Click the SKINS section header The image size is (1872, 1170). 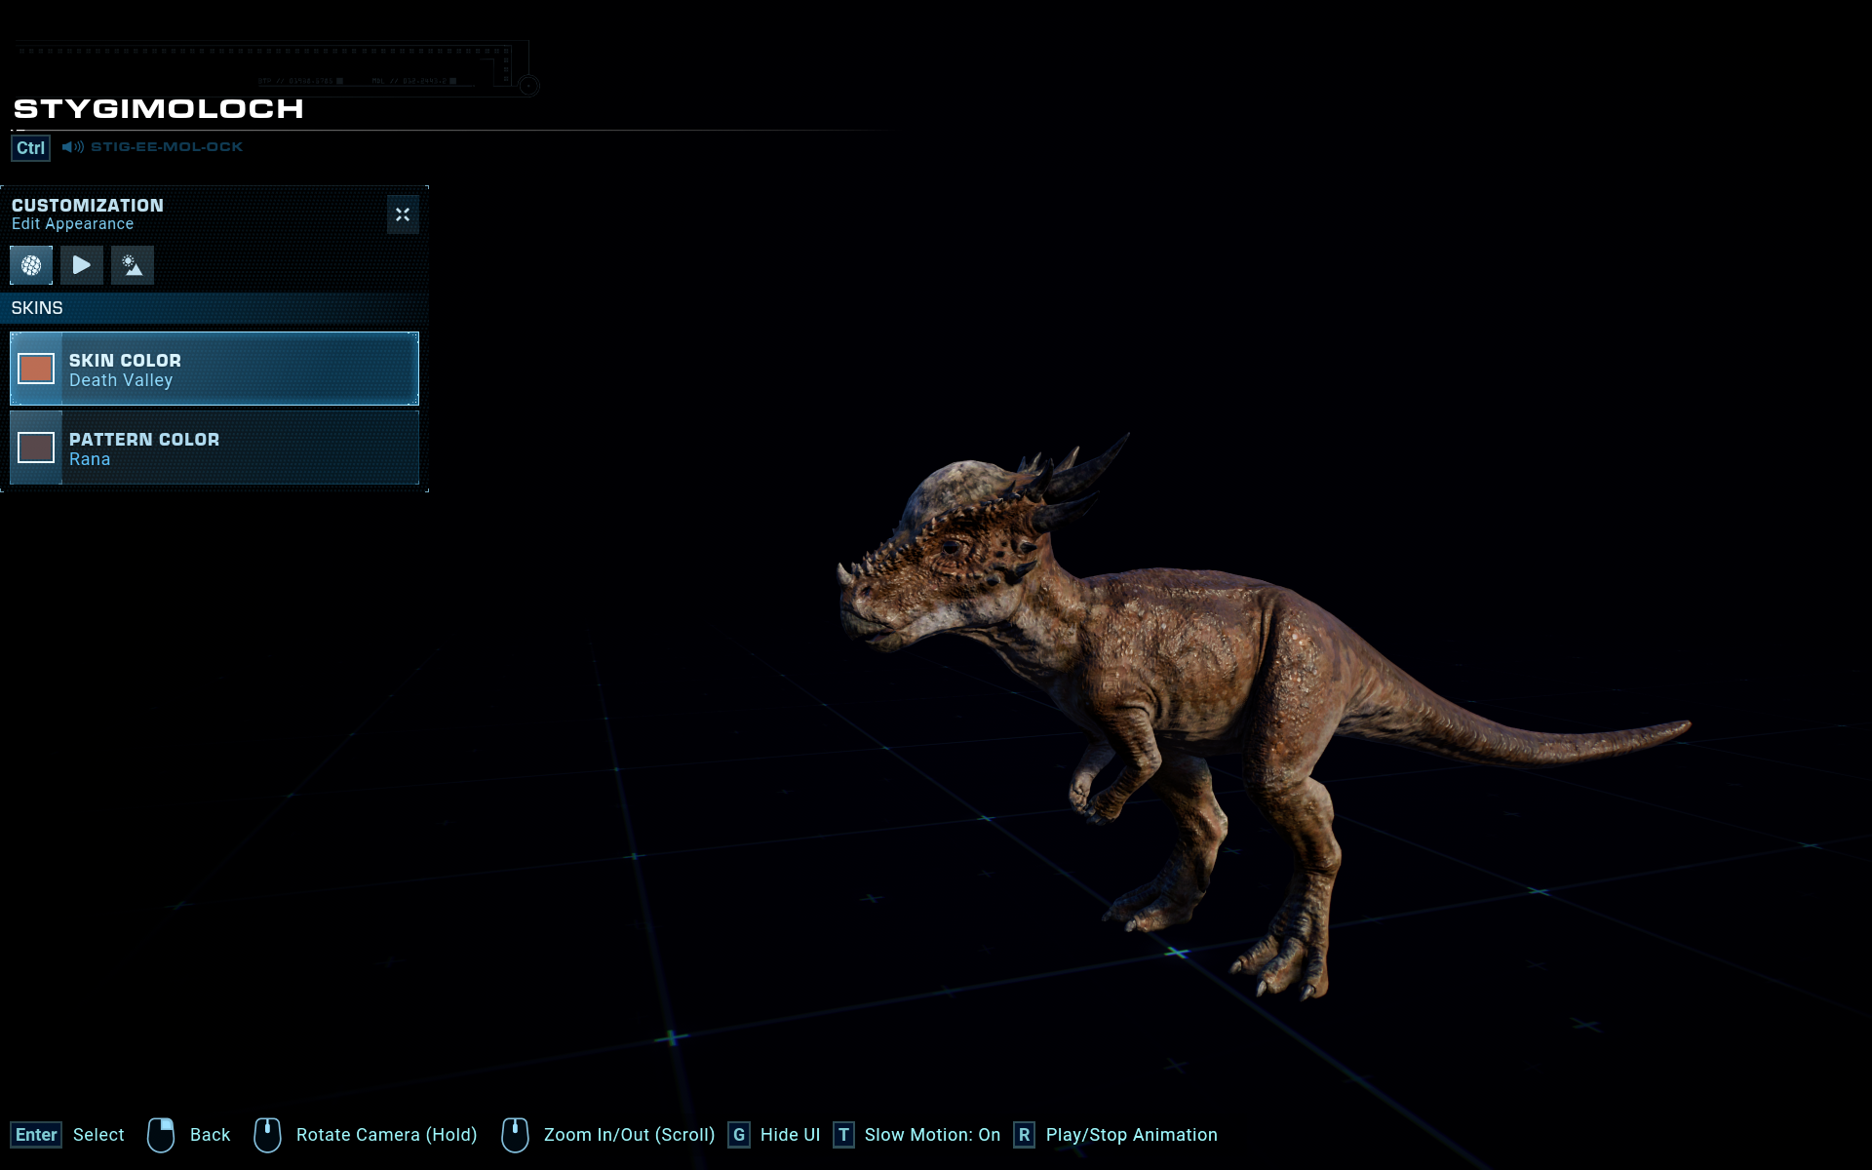[214, 308]
